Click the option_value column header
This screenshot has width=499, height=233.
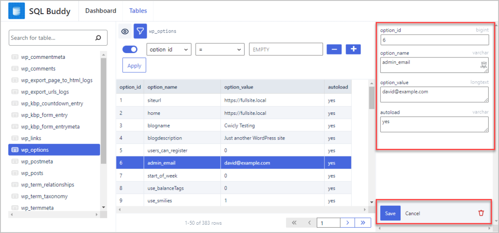click(272, 87)
